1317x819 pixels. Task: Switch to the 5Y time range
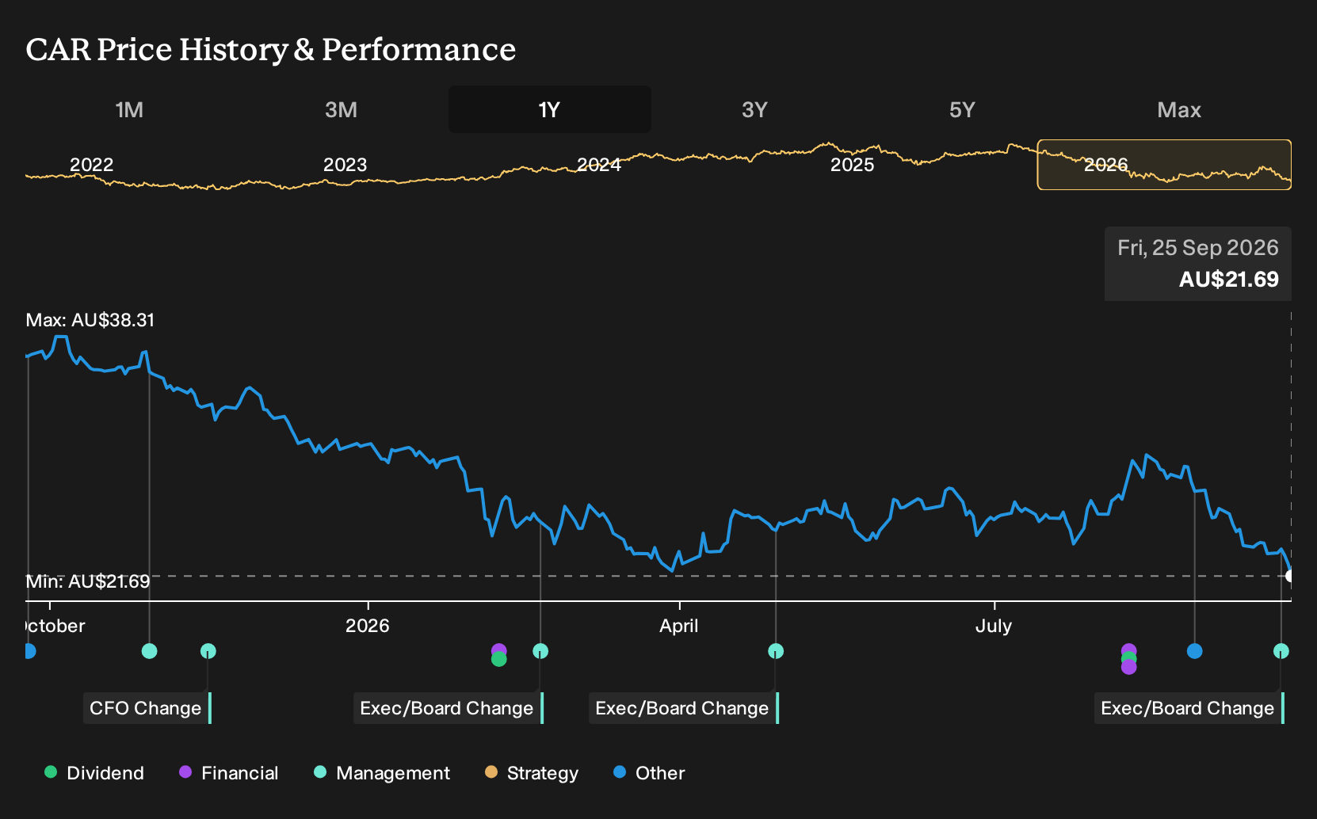(962, 109)
